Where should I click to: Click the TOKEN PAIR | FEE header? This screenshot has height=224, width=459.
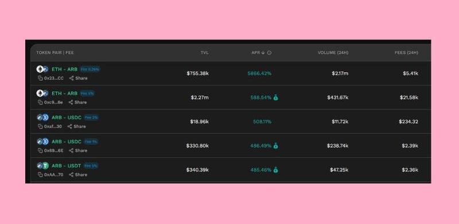point(55,53)
